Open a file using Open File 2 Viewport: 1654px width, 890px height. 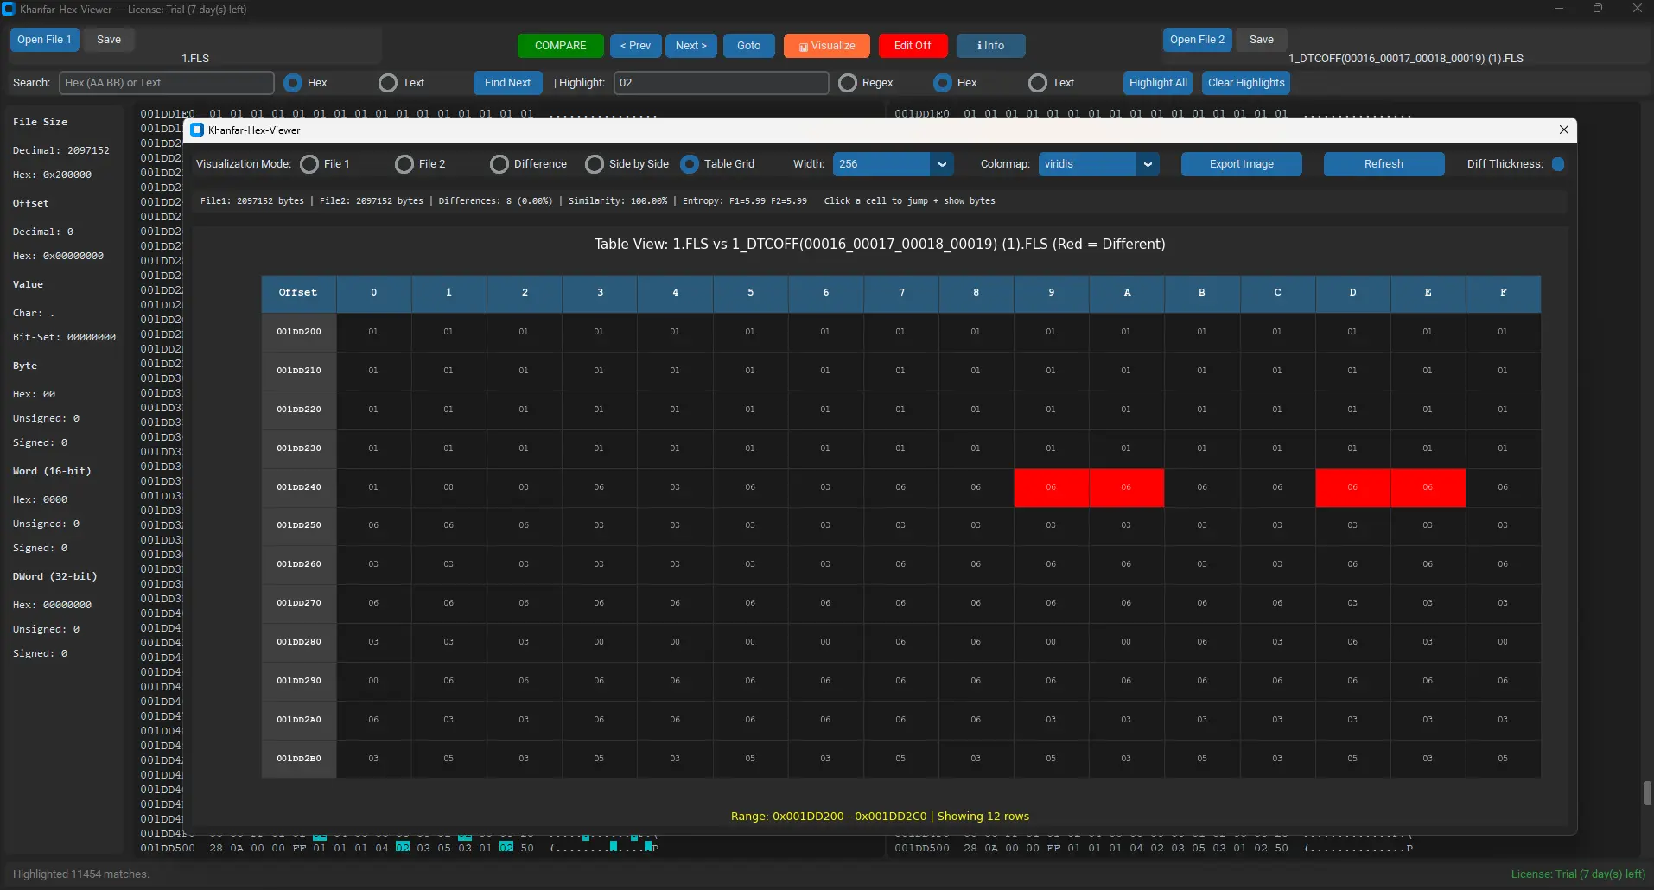[1197, 40]
